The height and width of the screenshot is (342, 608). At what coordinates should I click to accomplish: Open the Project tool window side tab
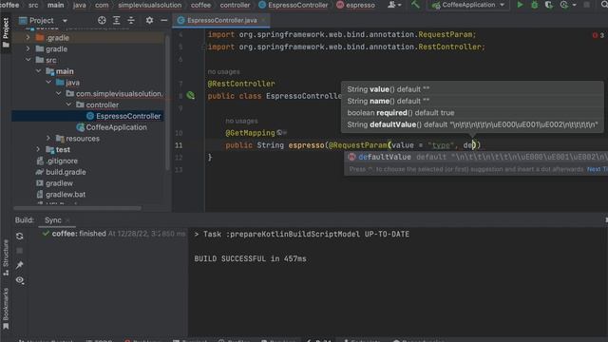click(6, 32)
